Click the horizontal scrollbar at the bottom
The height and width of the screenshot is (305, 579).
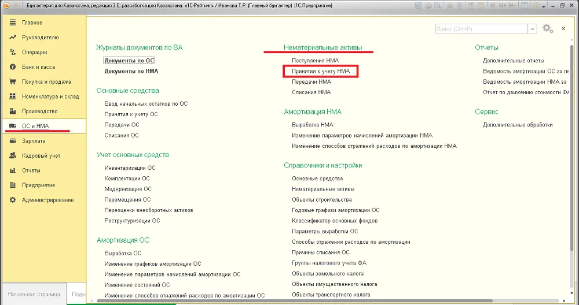click(294, 301)
